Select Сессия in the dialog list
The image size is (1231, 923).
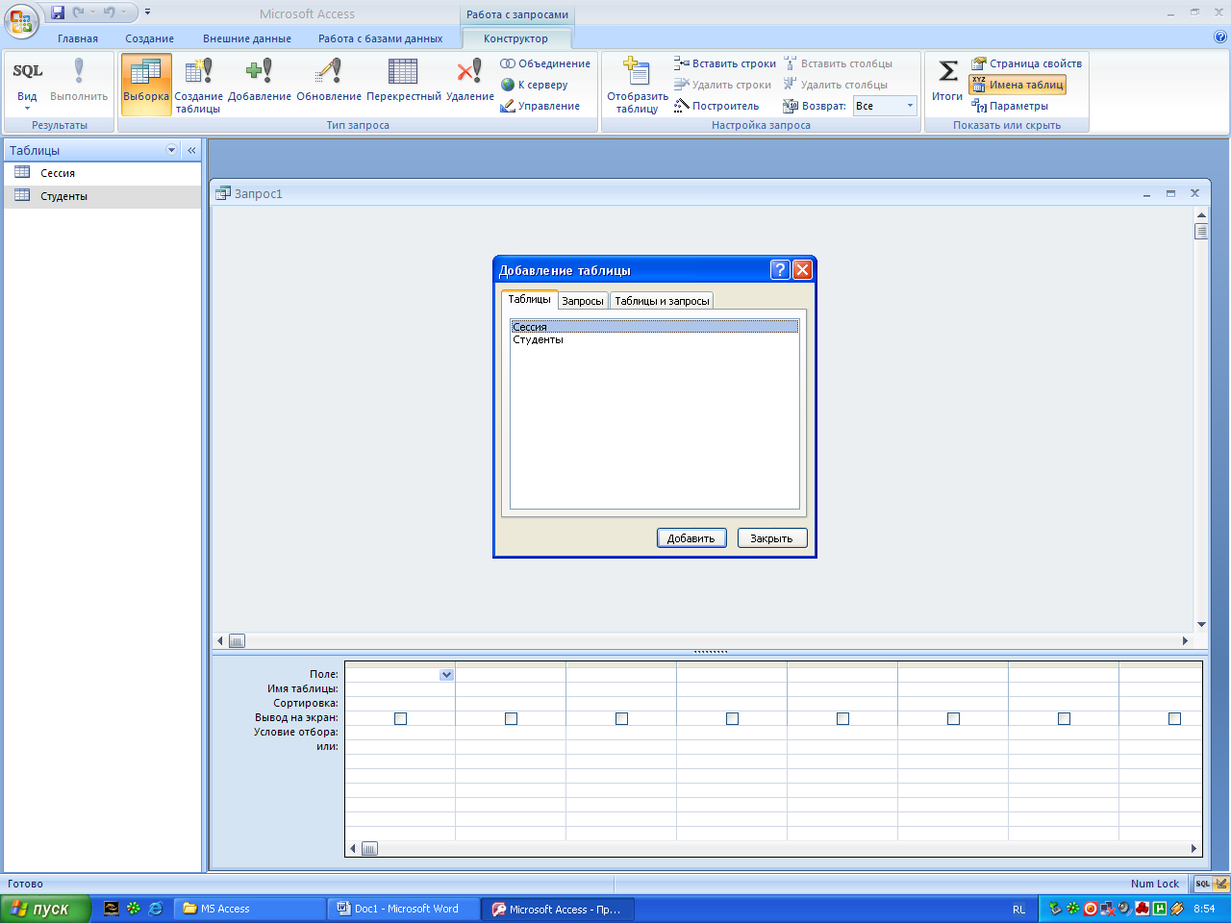[655, 327]
